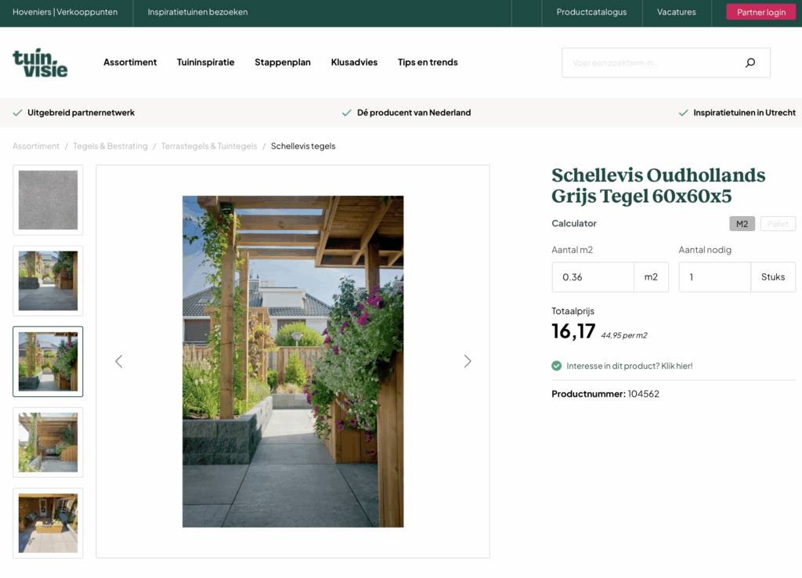Screen dimensions: 802x578
Task: Switch calculator to Pallet mode
Action: click(x=778, y=224)
